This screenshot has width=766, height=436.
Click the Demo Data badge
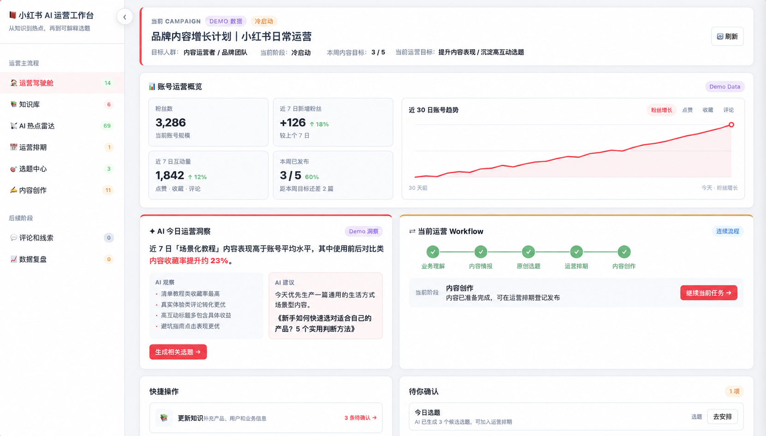(x=724, y=87)
